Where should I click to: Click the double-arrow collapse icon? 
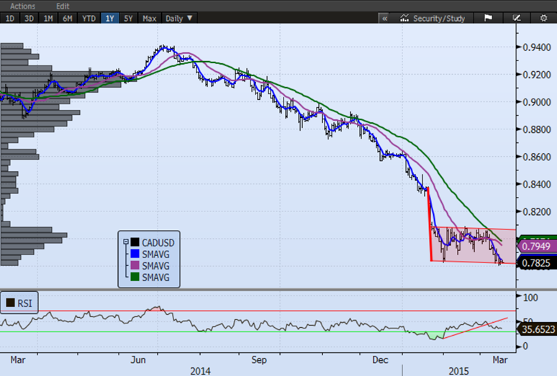coord(384,18)
